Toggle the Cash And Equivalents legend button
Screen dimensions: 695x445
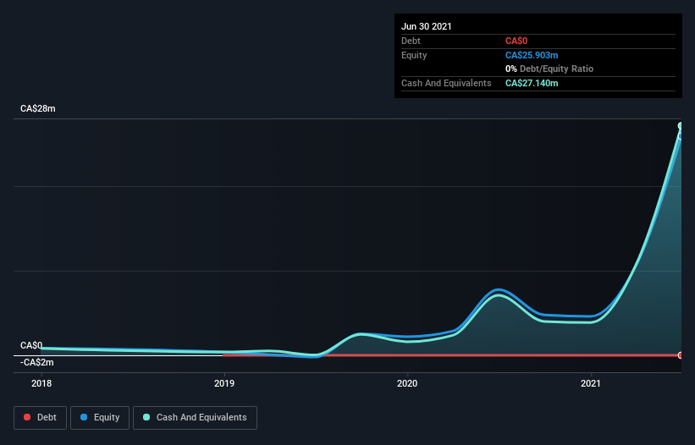pos(195,418)
